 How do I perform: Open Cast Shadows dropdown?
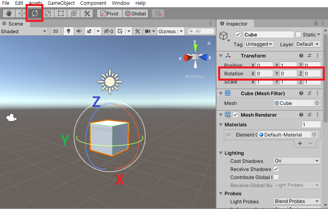tap(297, 161)
